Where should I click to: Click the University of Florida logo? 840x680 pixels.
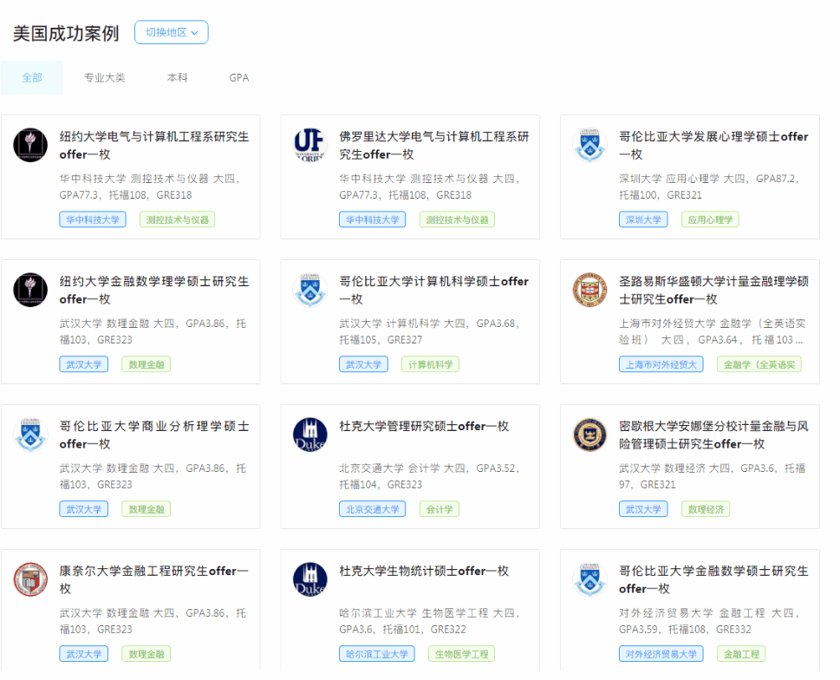[310, 145]
